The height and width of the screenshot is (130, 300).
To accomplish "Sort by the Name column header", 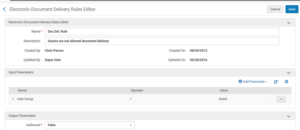I will pyautogui.click(x=23, y=90).
